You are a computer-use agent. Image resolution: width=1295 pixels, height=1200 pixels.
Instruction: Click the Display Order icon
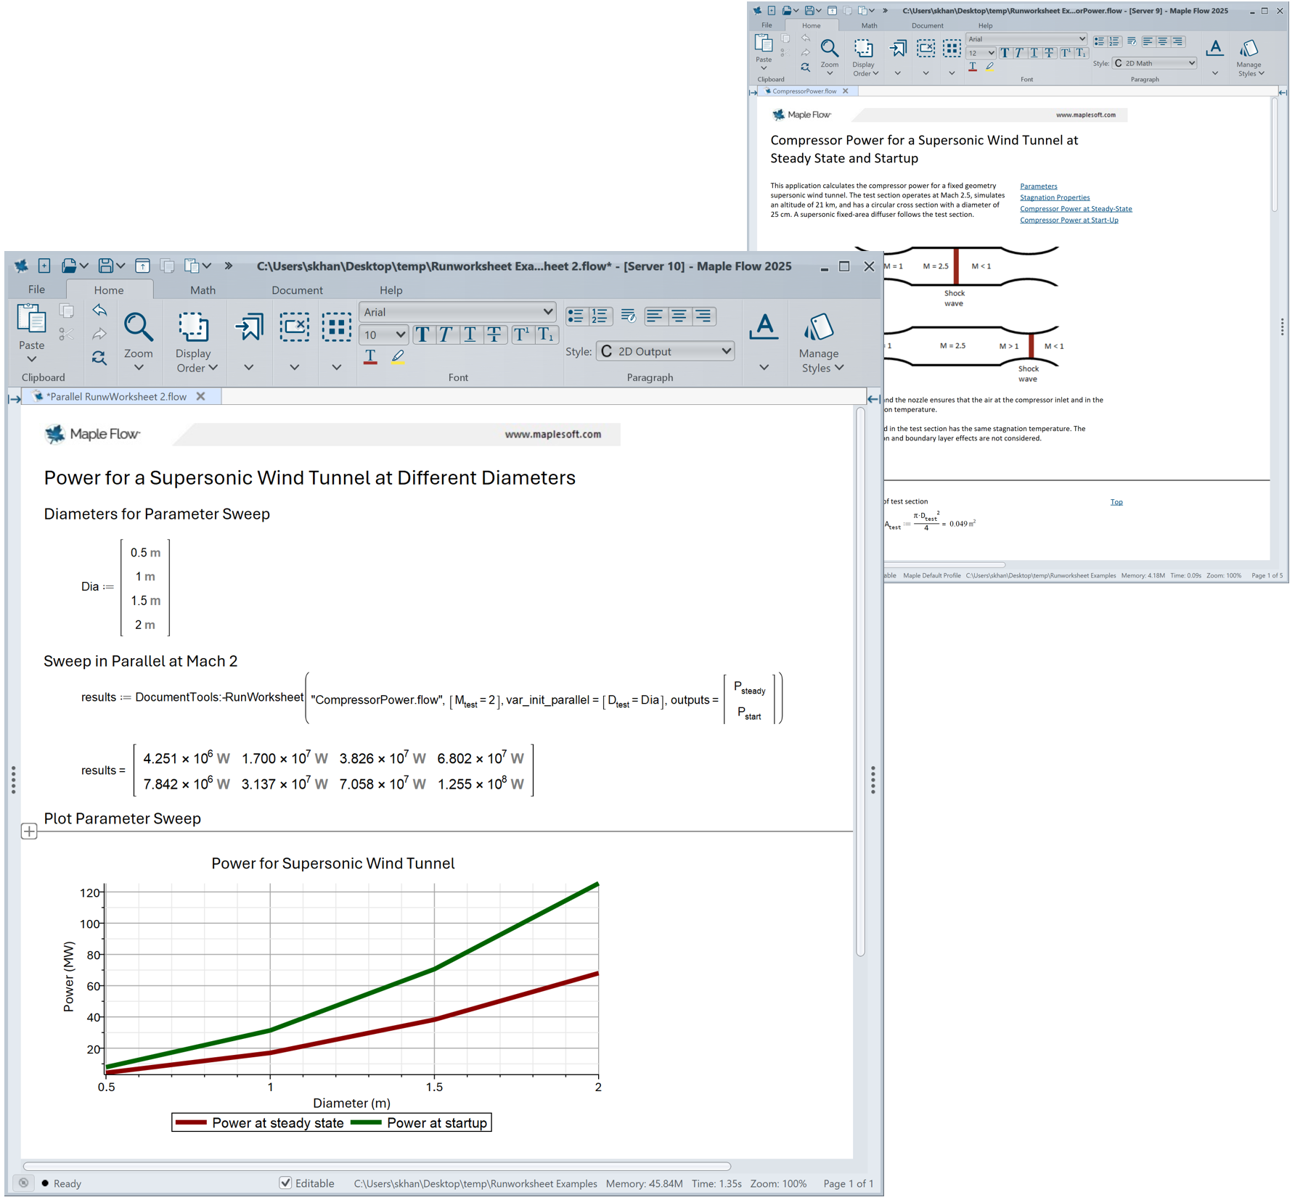pyautogui.click(x=193, y=328)
